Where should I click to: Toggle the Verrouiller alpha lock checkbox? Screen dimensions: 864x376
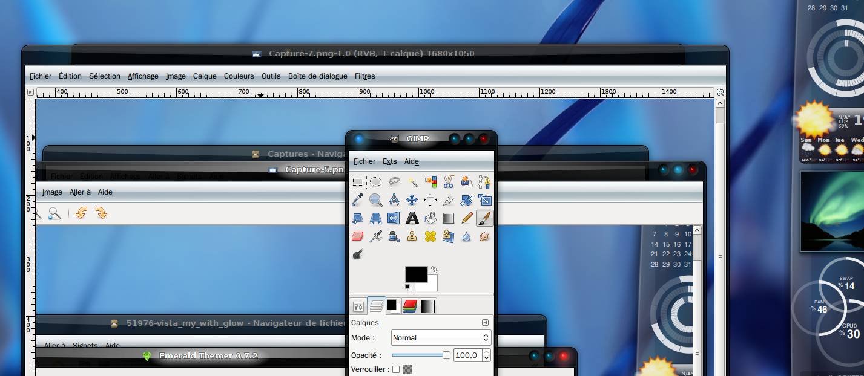click(396, 369)
